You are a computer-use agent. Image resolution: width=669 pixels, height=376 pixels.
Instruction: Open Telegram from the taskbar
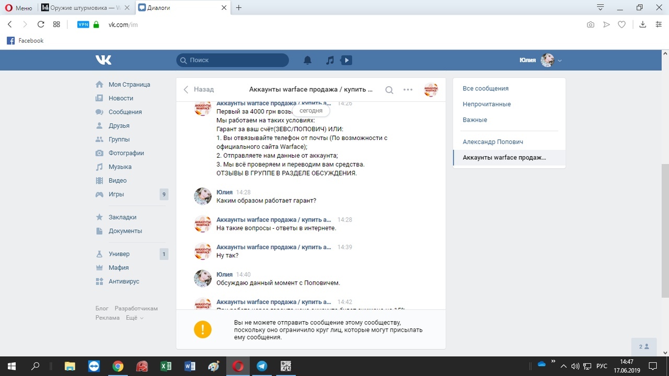262,366
